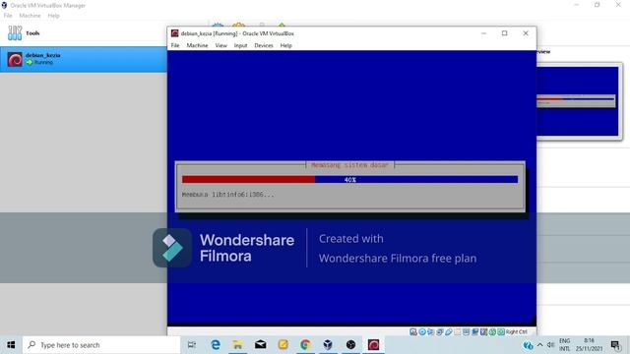Open the Windows Start menu
630x354 pixels.
pyautogui.click(x=11, y=345)
